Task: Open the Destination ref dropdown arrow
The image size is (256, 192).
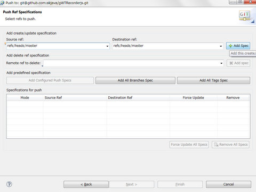Action: coord(221,46)
